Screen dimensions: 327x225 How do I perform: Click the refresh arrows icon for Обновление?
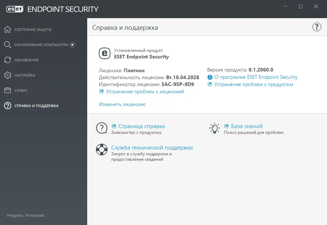pos(8,60)
